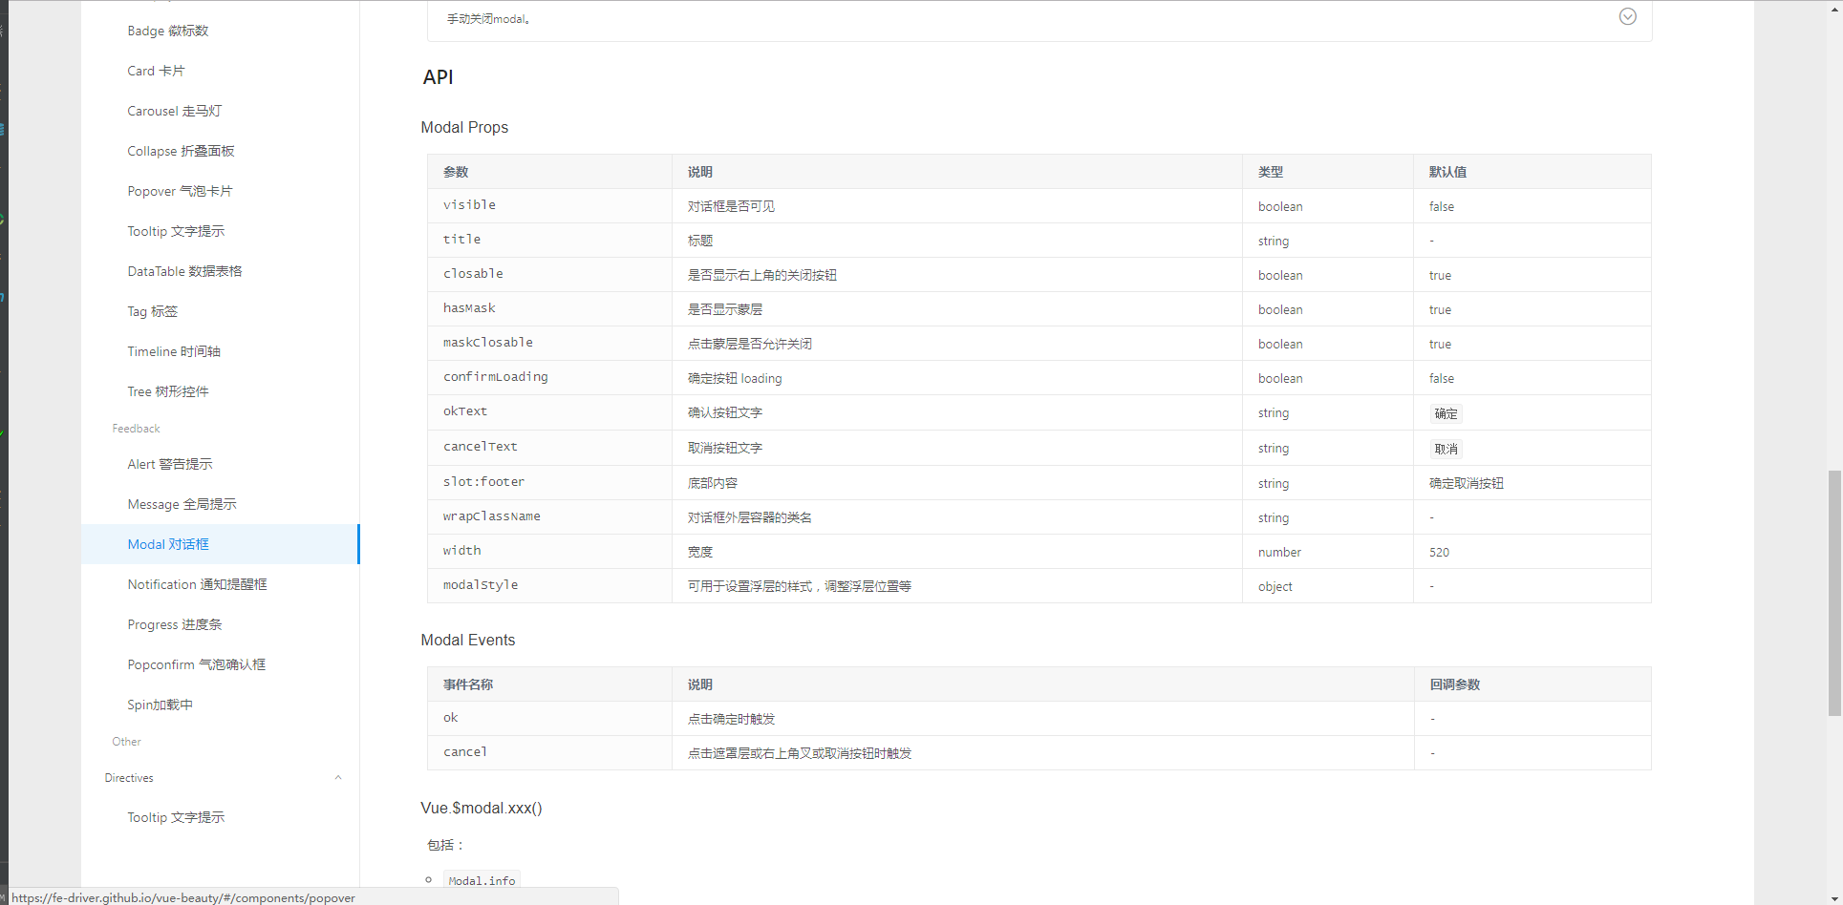Click the maskClosable prop name
1843x905 pixels.
[488, 343]
